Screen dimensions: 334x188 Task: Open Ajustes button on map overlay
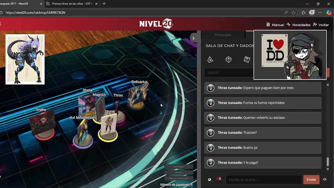179,172
